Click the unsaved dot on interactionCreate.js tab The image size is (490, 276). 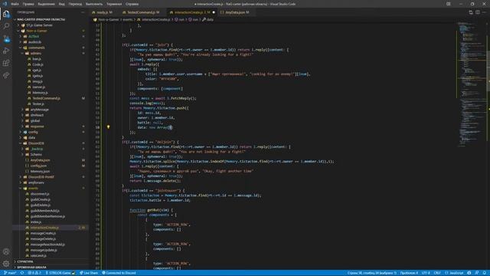(x=214, y=12)
